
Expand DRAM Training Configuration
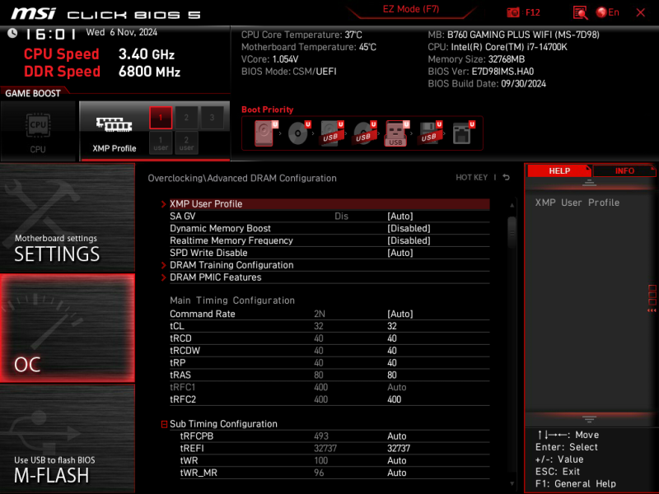click(231, 264)
